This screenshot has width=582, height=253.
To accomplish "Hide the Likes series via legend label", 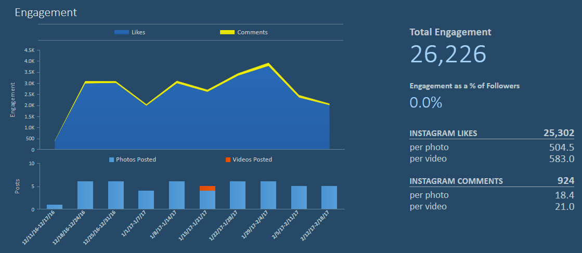I will click(139, 32).
